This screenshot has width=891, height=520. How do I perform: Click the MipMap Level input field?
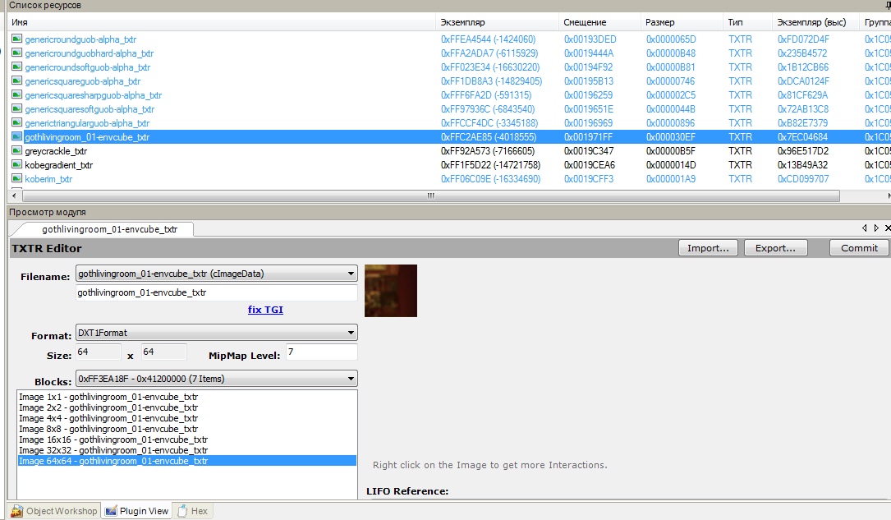tap(321, 352)
